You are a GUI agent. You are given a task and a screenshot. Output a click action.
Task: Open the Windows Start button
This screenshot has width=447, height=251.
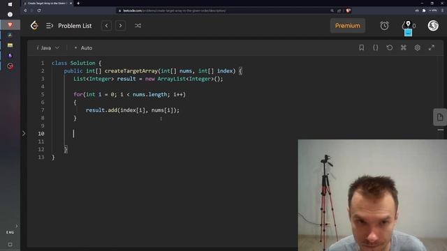(10, 4)
